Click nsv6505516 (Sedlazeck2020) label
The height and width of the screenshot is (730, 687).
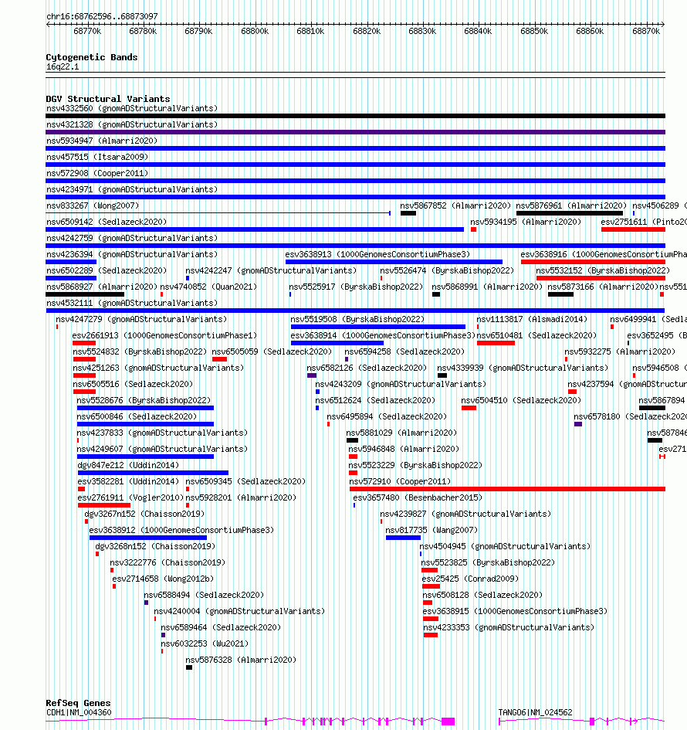[x=133, y=385]
